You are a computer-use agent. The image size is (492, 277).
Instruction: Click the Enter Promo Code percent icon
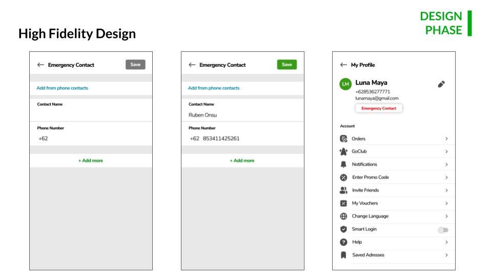point(343,177)
